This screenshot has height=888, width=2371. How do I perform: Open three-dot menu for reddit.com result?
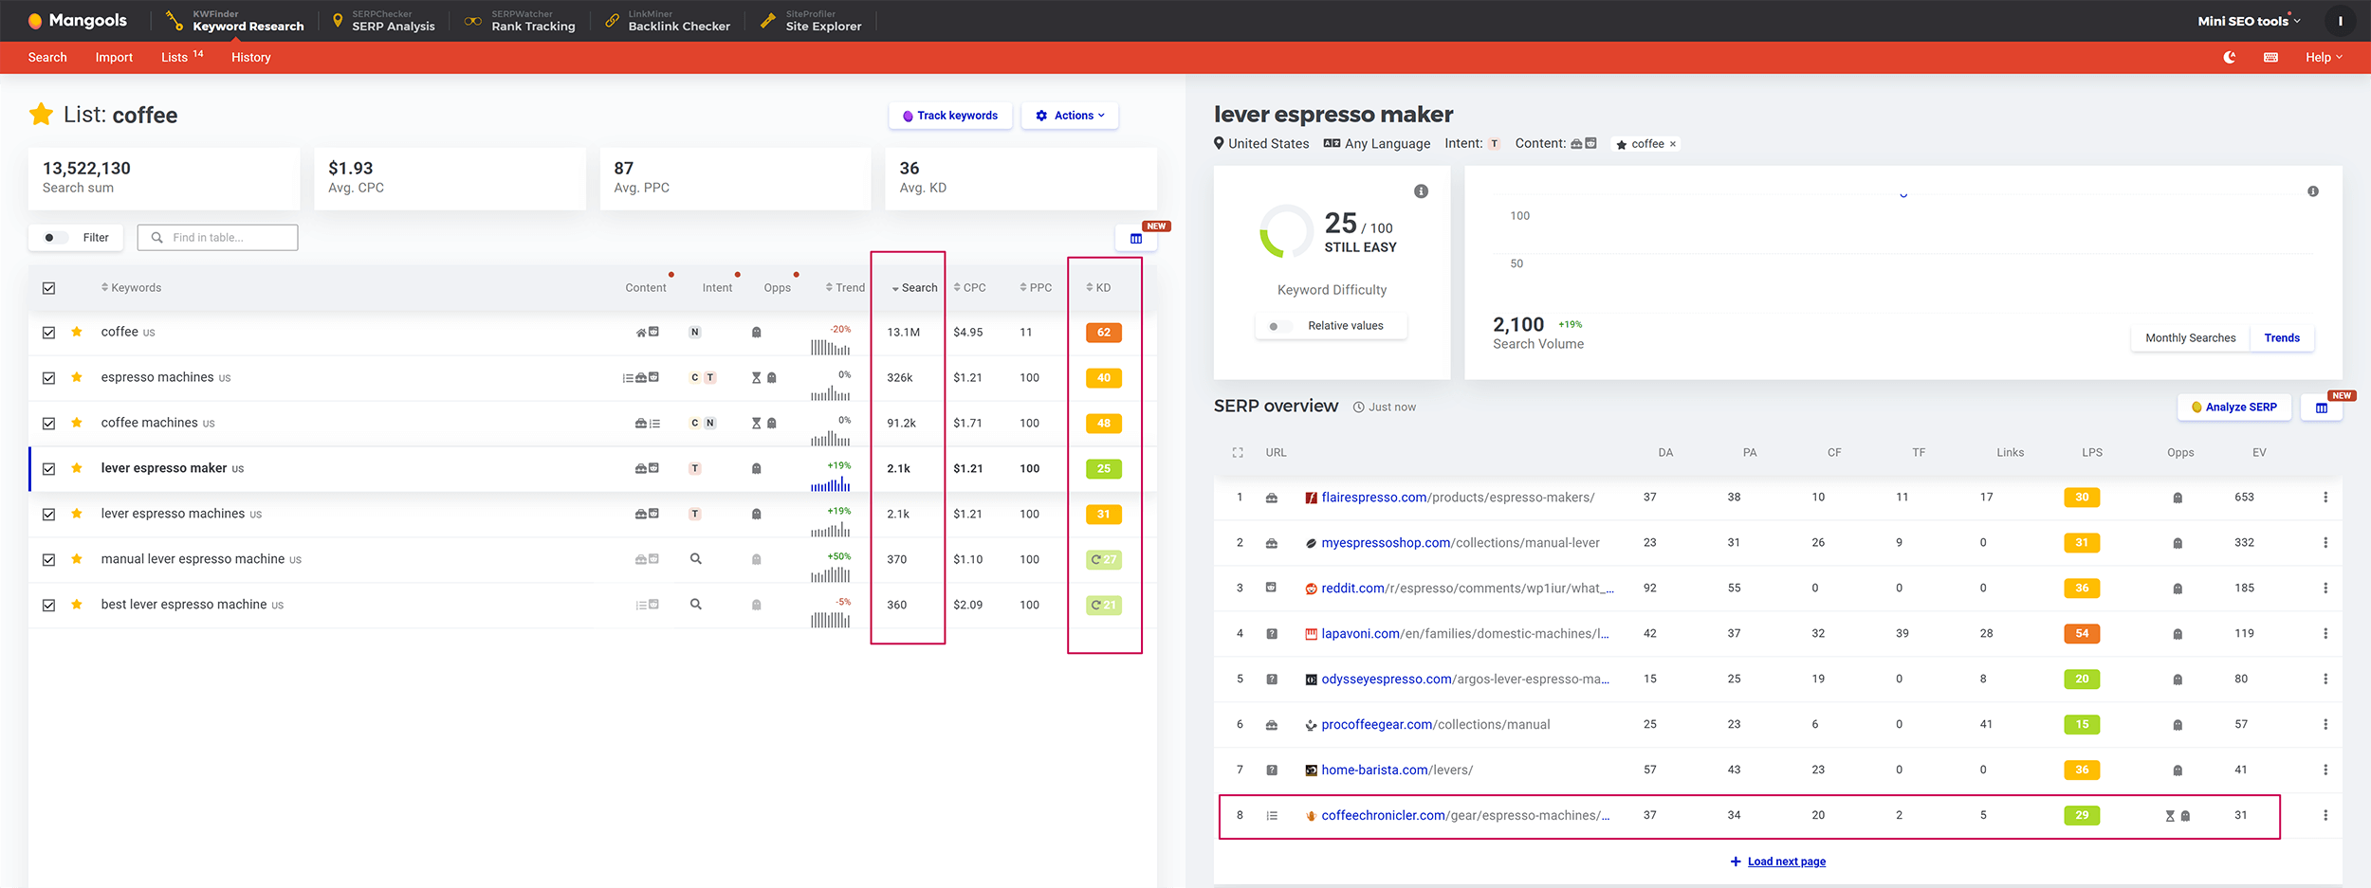tap(2325, 589)
